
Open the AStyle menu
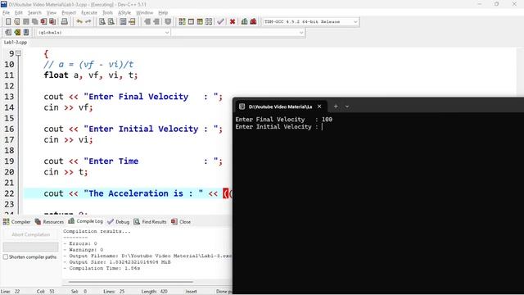click(124, 12)
